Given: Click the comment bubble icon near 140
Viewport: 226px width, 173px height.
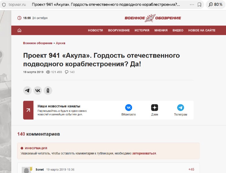Looking at the screenshot, I should click(67, 72).
